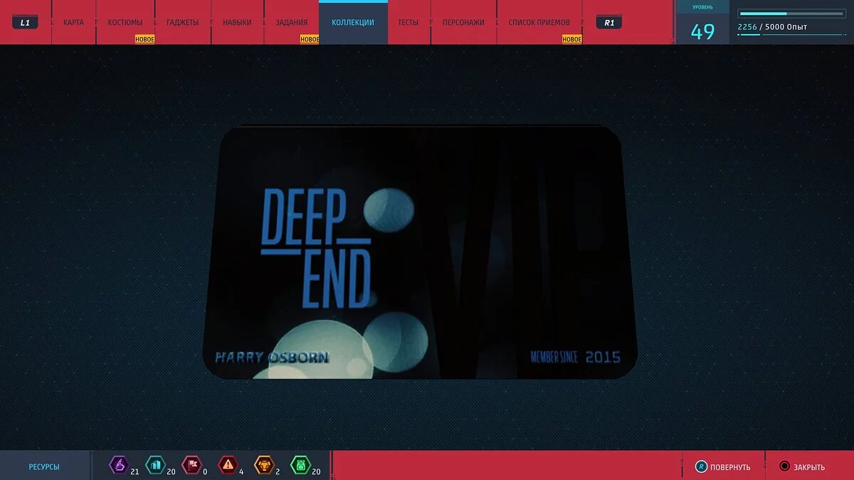The height and width of the screenshot is (480, 854).
Task: Open the Тесты tab
Action: tap(408, 22)
